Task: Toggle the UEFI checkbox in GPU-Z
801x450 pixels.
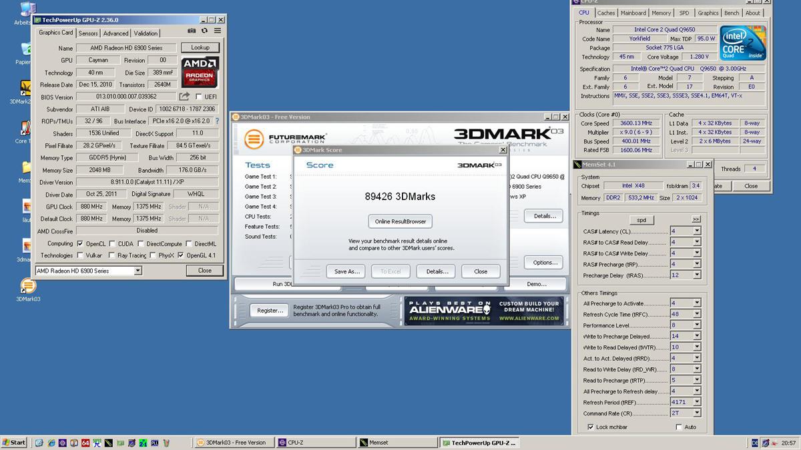Action: 199,97
